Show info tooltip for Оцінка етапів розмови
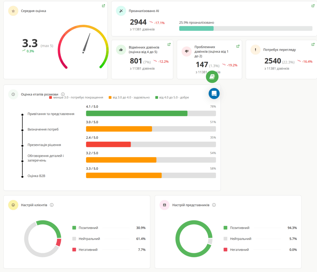The width and height of the screenshot is (317, 272). 63,94
